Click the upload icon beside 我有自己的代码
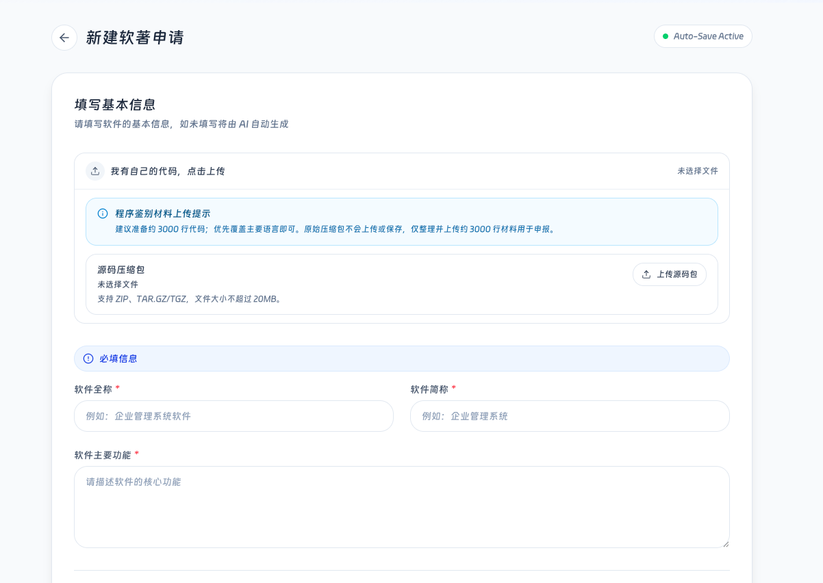Screen dimensions: 823x583 (x=95, y=171)
